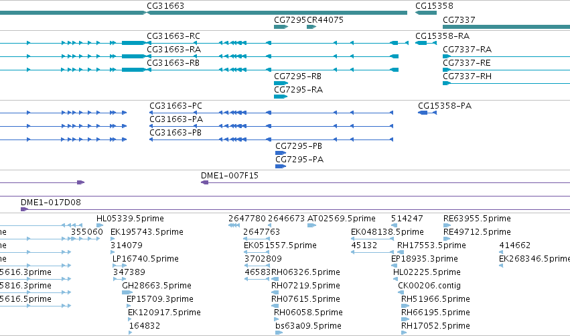570x336 pixels.
Task: Click EST RH17553.5prime label
Action: (431, 245)
